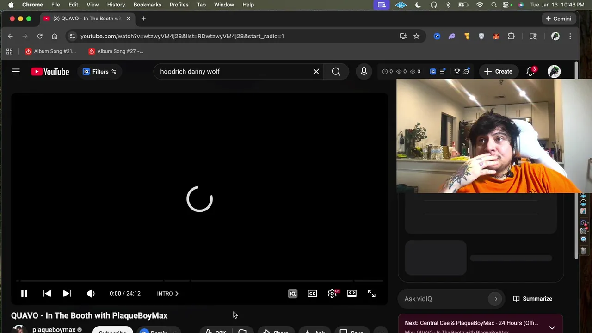Open Chrome three-dot menu

[570, 36]
